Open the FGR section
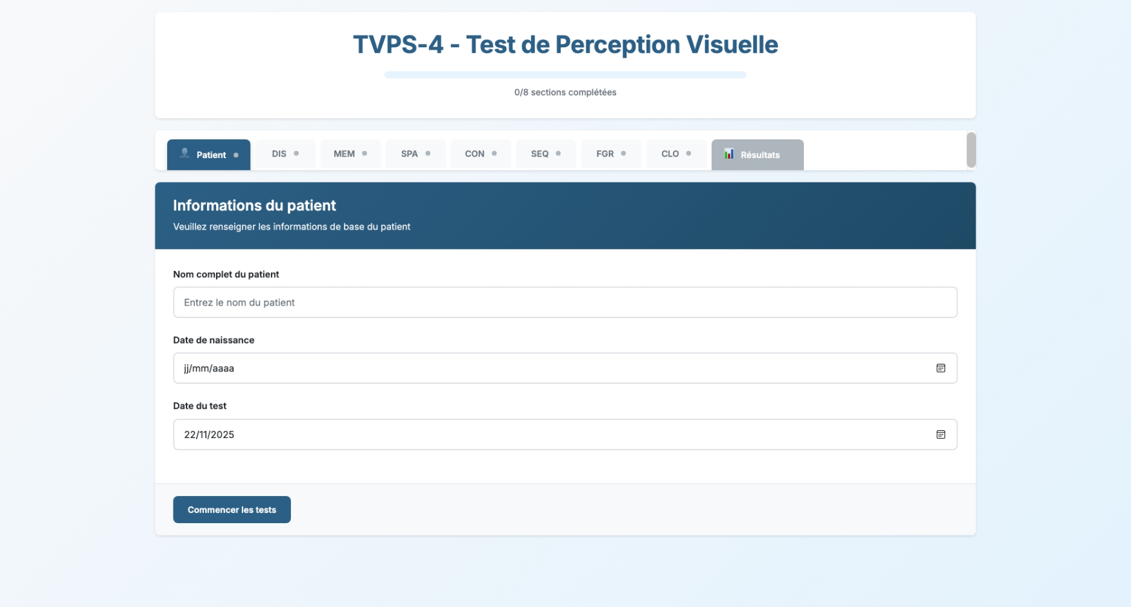Viewport: 1131px width, 607px height. pyautogui.click(x=611, y=154)
